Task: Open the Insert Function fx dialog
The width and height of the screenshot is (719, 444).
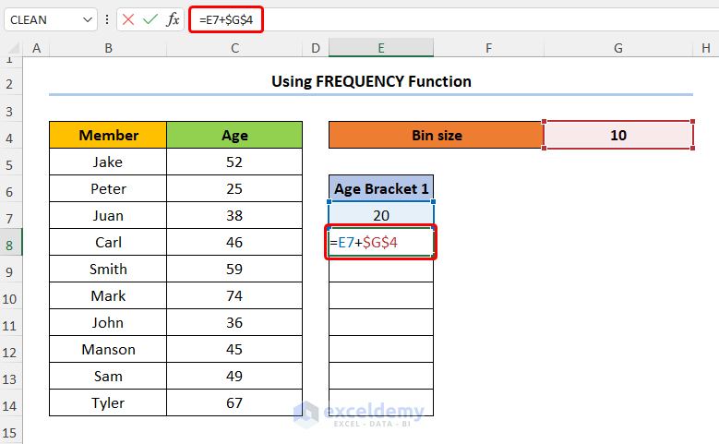Action: tap(173, 19)
